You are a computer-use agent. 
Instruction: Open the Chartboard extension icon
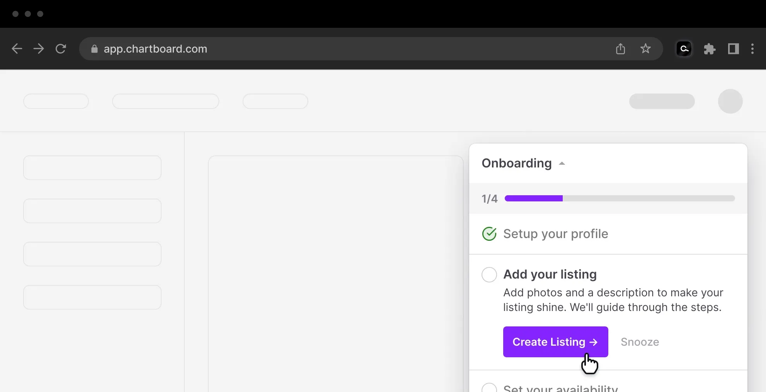684,49
